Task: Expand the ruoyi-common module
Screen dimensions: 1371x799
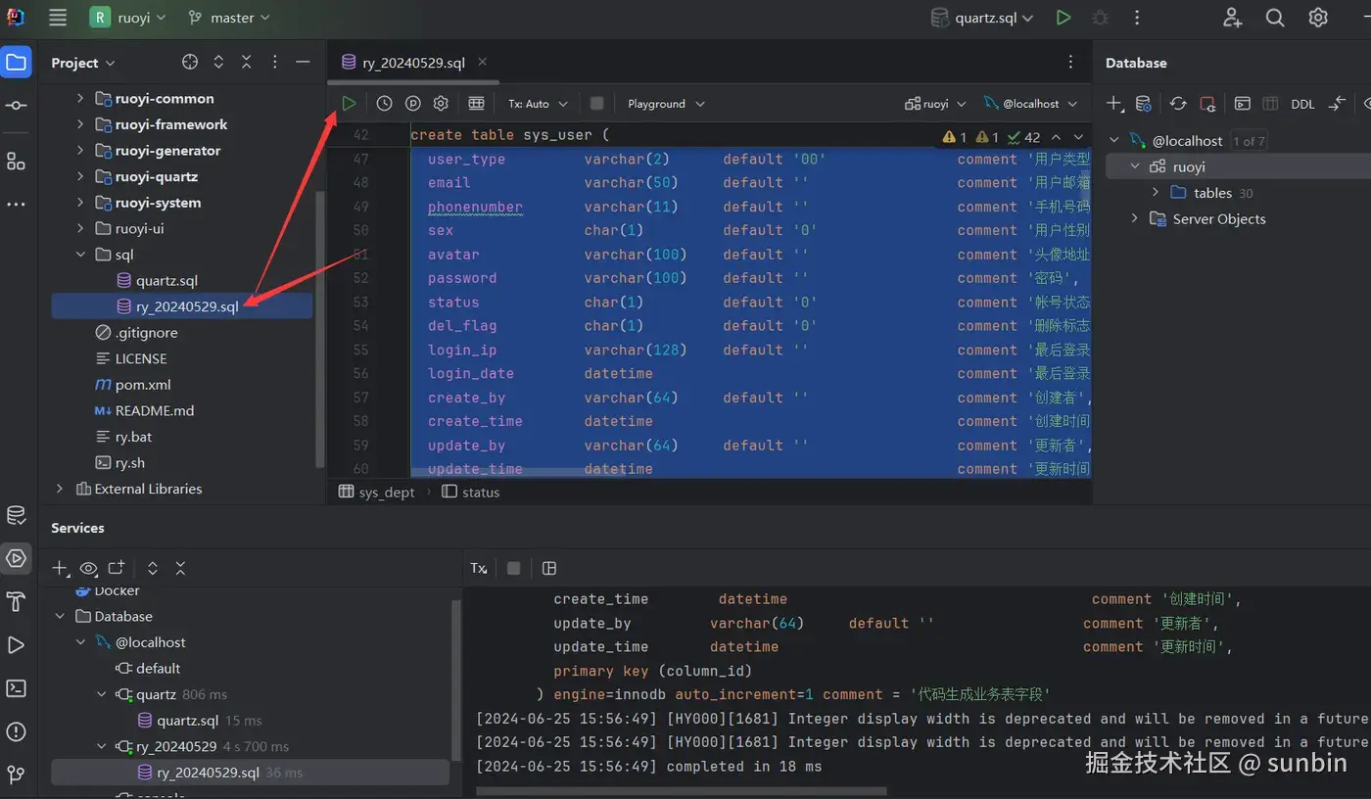Action: point(80,98)
